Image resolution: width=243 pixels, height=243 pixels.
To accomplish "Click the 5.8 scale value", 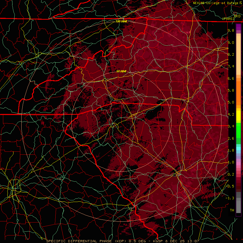I will [x=231, y=90].
